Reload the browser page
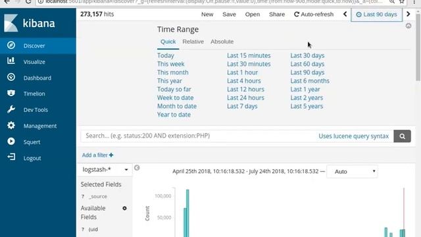Viewport: 421px width, 237px height. (x=28, y=2)
